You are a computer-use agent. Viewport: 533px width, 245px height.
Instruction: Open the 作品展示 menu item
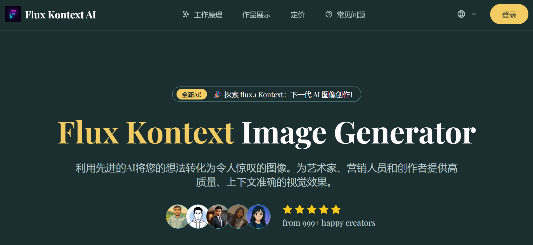pyautogui.click(x=256, y=15)
